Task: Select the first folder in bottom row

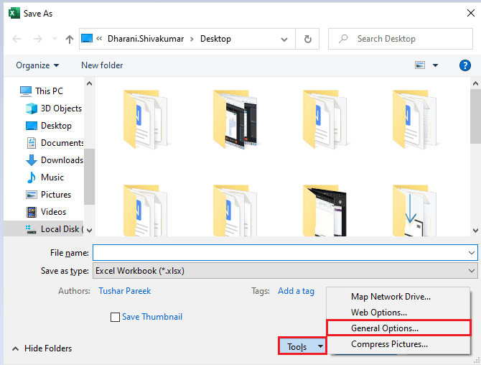Action: coord(146,211)
